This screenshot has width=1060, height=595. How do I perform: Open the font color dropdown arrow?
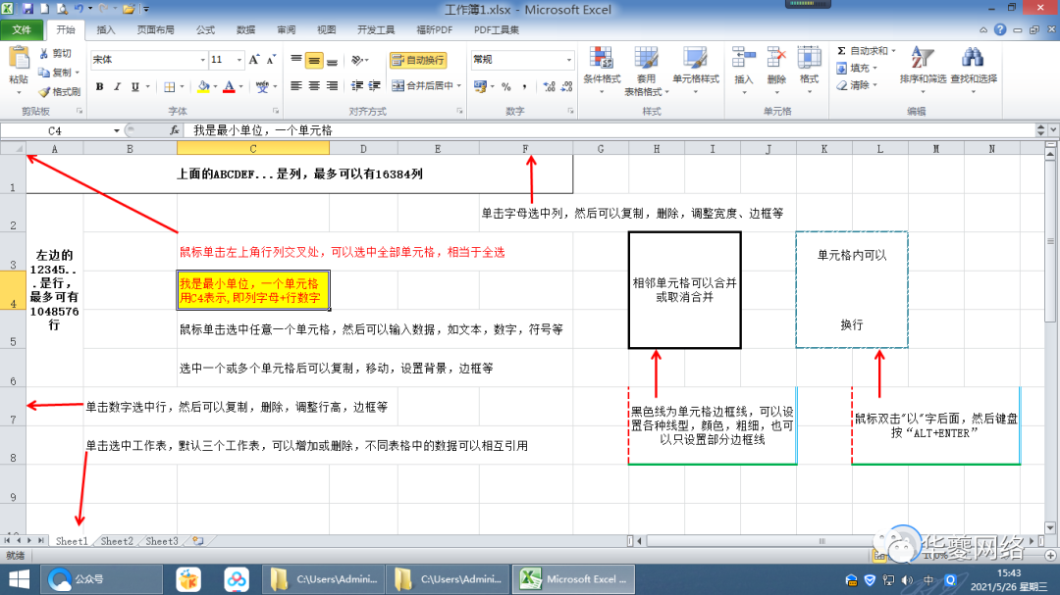pyautogui.click(x=240, y=86)
